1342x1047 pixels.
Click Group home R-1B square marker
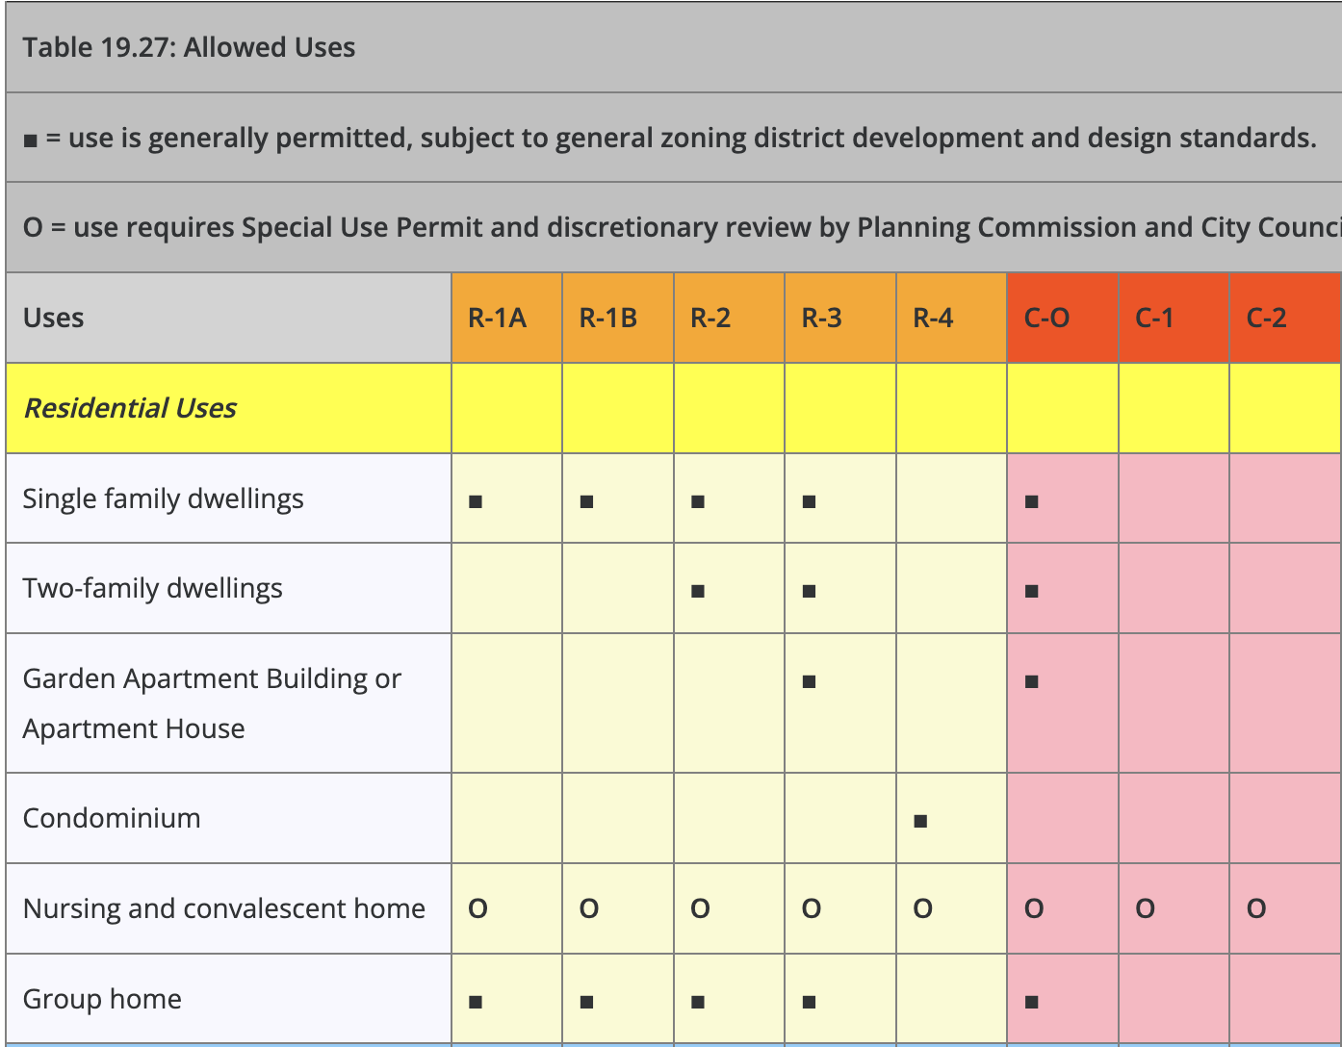[586, 1002]
